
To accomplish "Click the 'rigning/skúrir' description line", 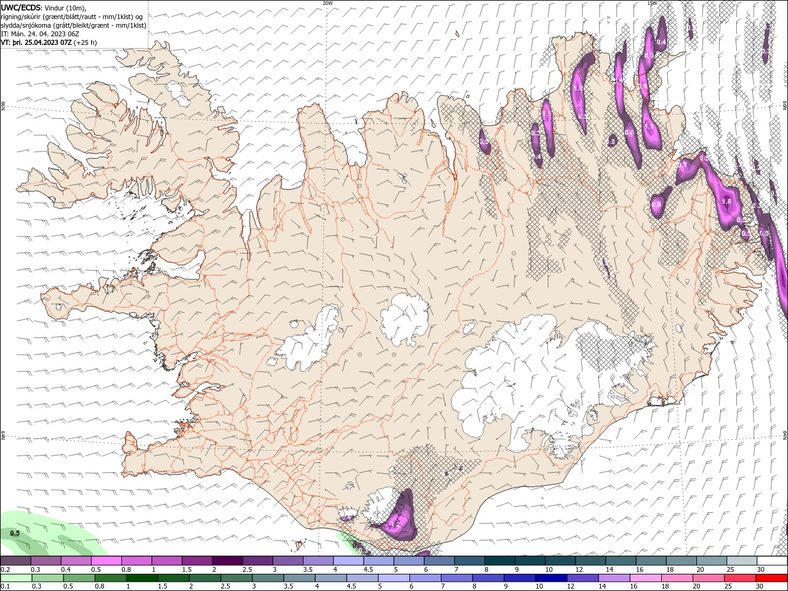I will [72, 17].
